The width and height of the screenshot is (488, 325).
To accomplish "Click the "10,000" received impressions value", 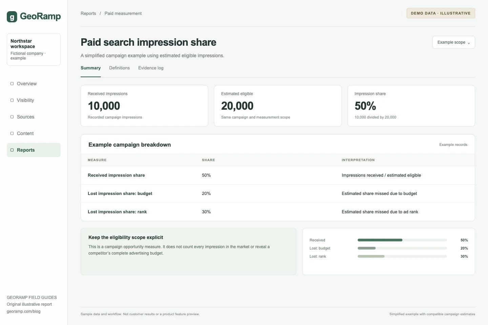I will tap(104, 106).
